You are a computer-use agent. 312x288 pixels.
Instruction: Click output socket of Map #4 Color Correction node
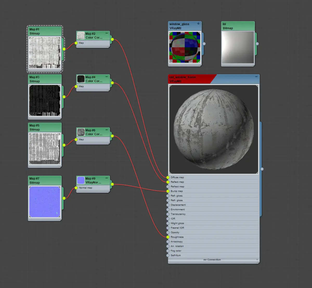tap(112, 83)
